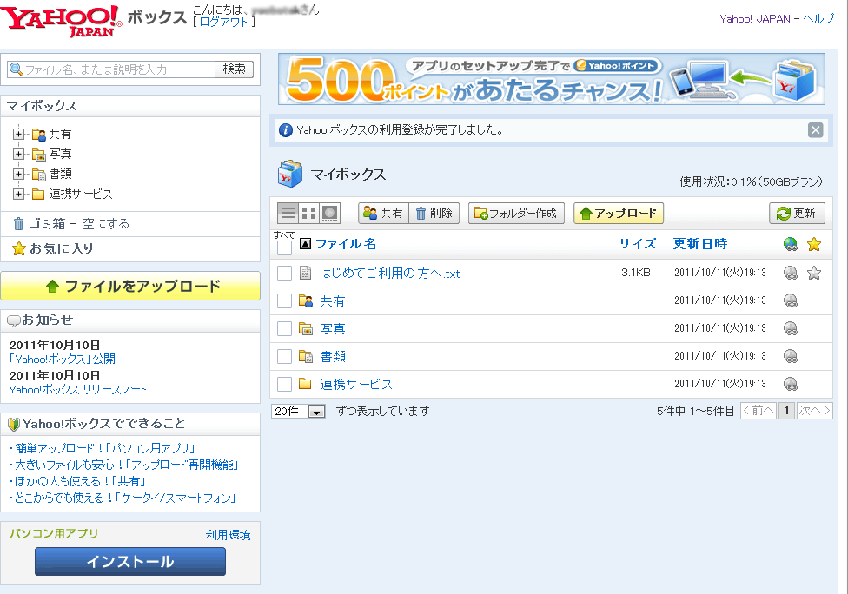Open the Yahoo!ボックス リリースノート link
The width and height of the screenshot is (848, 594).
[78, 389]
